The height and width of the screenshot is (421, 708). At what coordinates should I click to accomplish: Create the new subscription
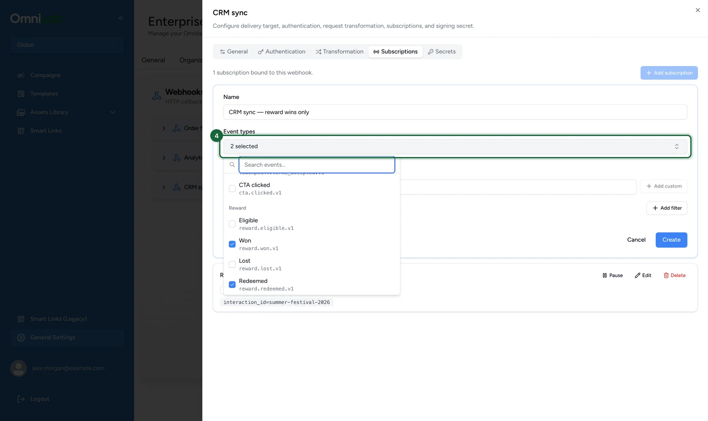pos(671,240)
